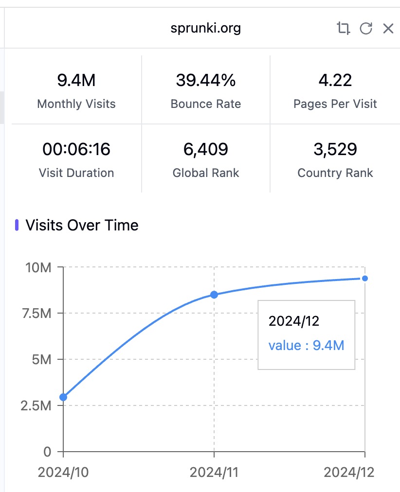The width and height of the screenshot is (400, 492).
Task: Select the sprunki.org domain title
Action: click(x=206, y=28)
